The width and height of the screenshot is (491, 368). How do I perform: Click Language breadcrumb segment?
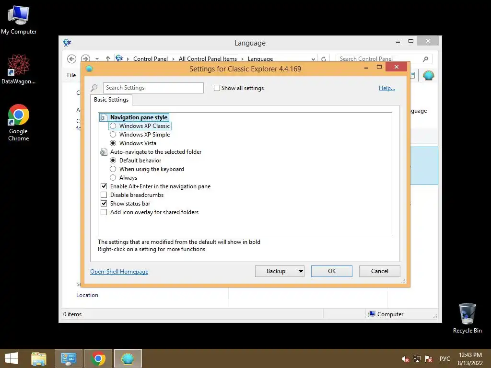click(x=260, y=59)
